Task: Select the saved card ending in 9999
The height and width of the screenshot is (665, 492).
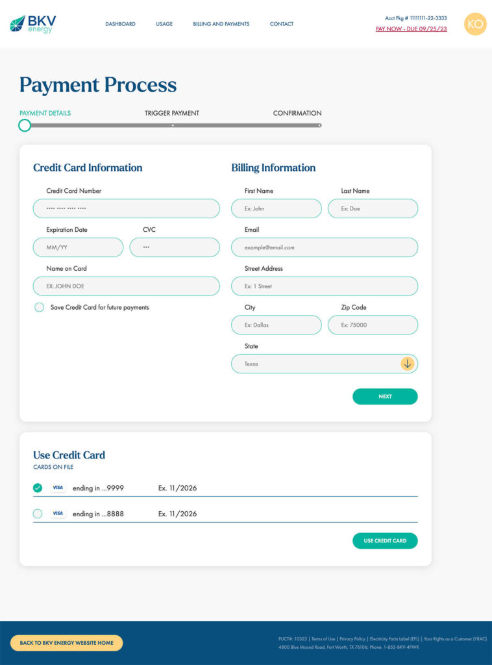Action: [38, 488]
